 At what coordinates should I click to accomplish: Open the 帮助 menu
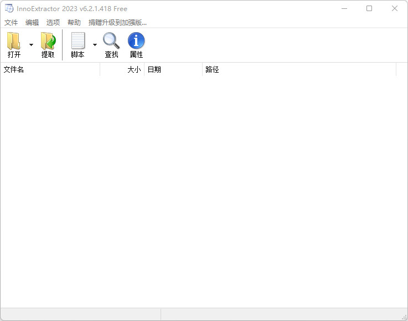click(x=74, y=23)
